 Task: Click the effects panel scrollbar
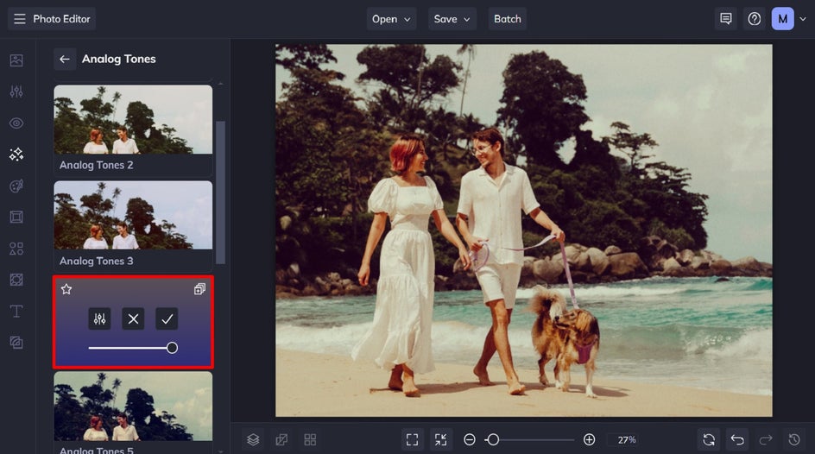click(x=220, y=192)
